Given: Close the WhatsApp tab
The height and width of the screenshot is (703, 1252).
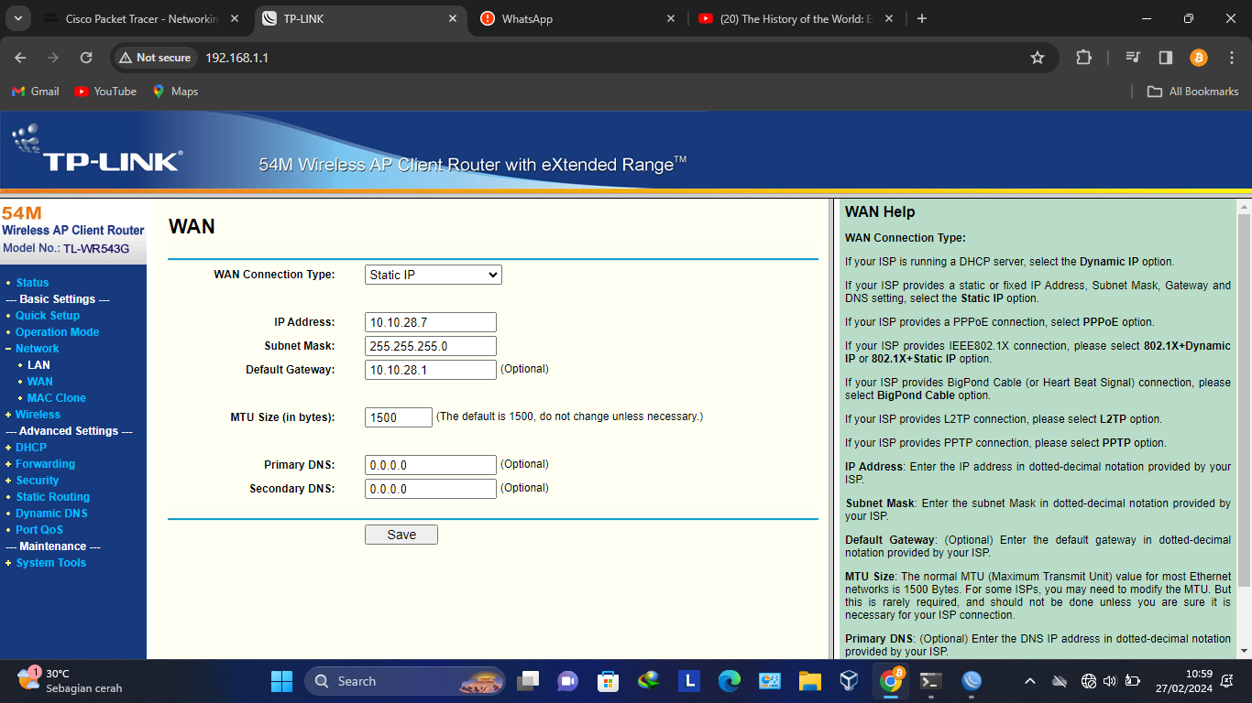Looking at the screenshot, I should (x=670, y=18).
